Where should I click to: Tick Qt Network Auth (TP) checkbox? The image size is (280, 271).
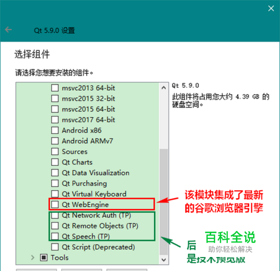pyautogui.click(x=55, y=215)
